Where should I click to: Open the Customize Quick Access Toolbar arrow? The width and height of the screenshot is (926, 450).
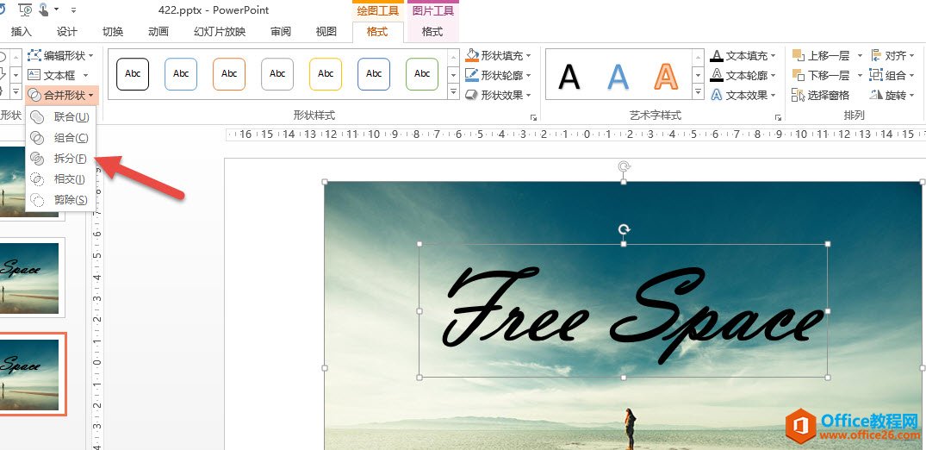(74, 10)
